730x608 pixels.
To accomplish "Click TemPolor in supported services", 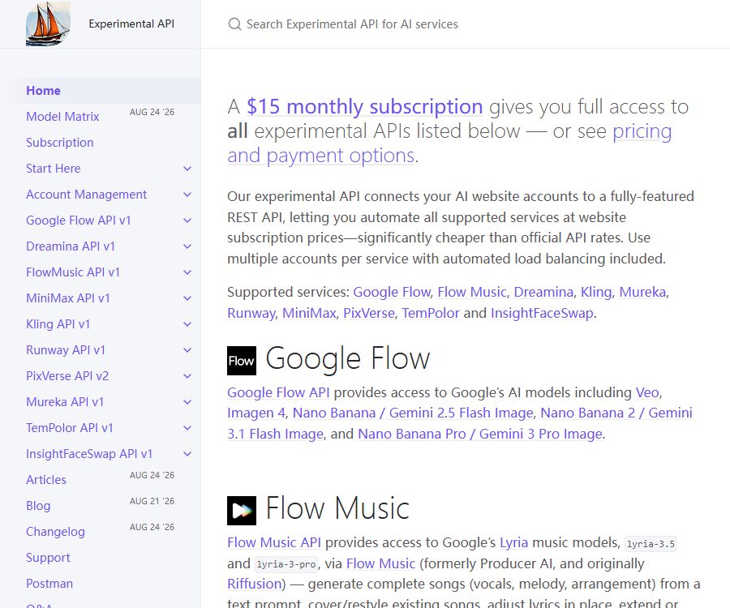I will tap(431, 313).
